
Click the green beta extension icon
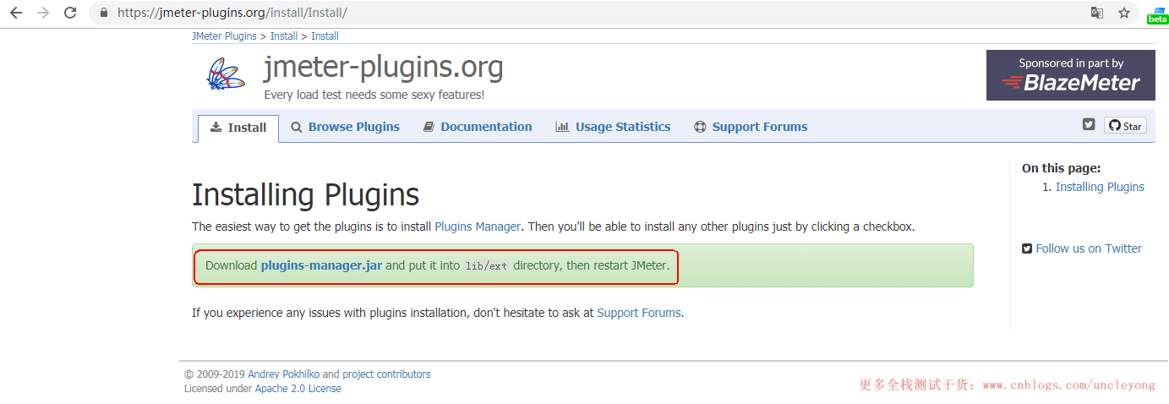1157,14
